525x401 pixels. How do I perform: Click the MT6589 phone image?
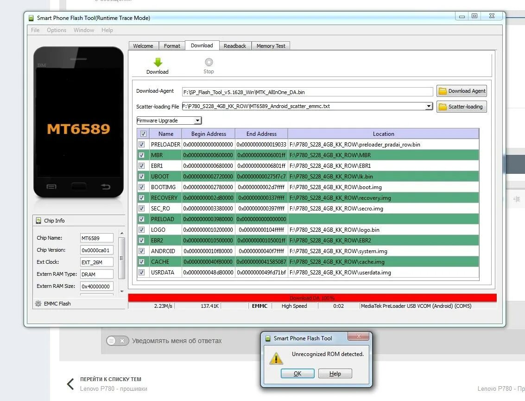(78, 122)
